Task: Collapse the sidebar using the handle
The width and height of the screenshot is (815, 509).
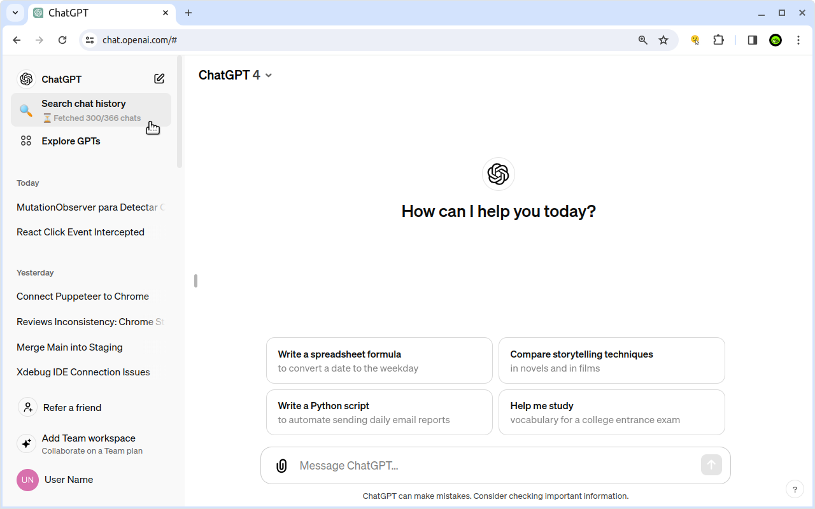Action: click(x=196, y=281)
